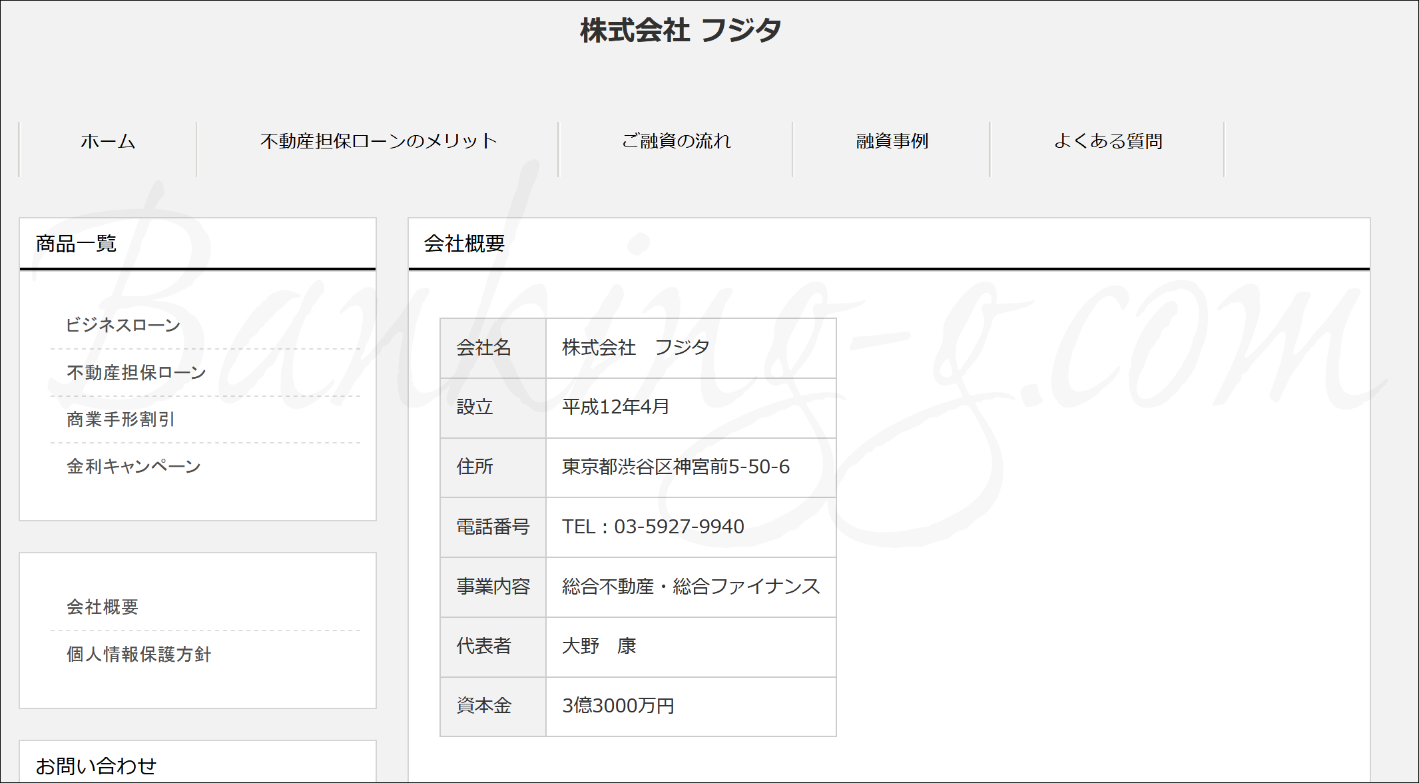Viewport: 1419px width, 783px height.
Task: Open ビジネスローン sidebar link
Action: point(123,325)
